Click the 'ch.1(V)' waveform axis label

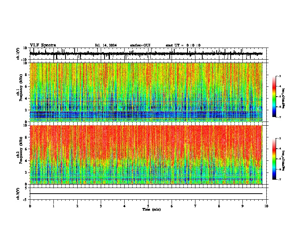coord(18,54)
